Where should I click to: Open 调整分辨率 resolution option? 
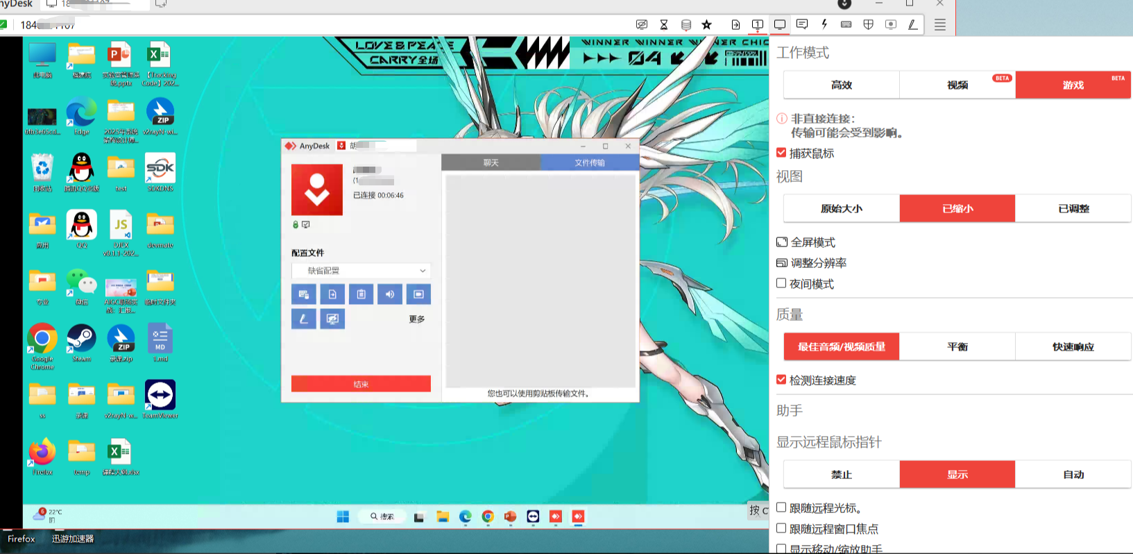pos(811,263)
